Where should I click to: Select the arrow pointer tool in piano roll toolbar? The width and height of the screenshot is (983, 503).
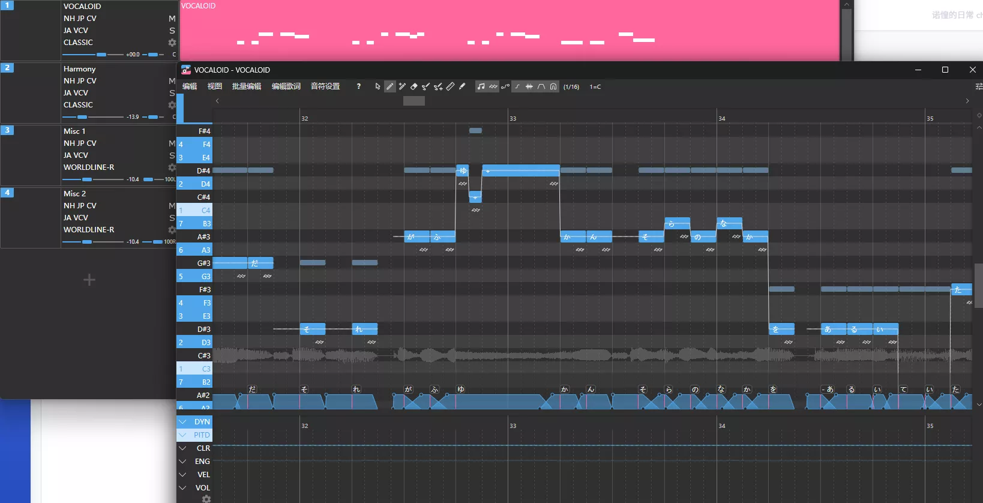point(377,86)
